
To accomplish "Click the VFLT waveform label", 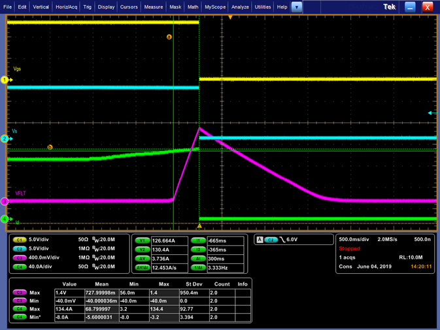I will (20, 193).
